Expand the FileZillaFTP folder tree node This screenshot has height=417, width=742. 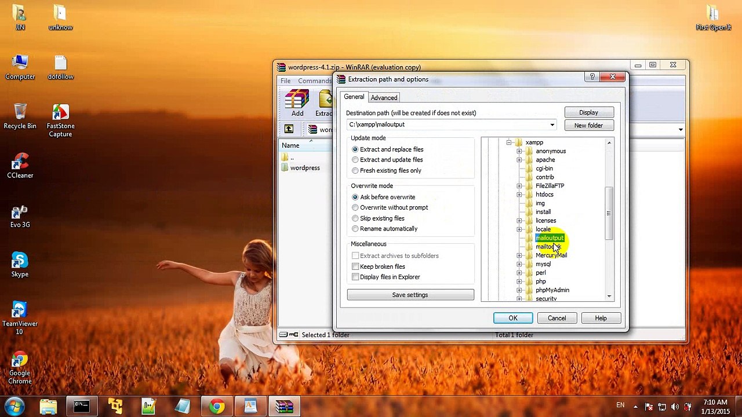(519, 186)
